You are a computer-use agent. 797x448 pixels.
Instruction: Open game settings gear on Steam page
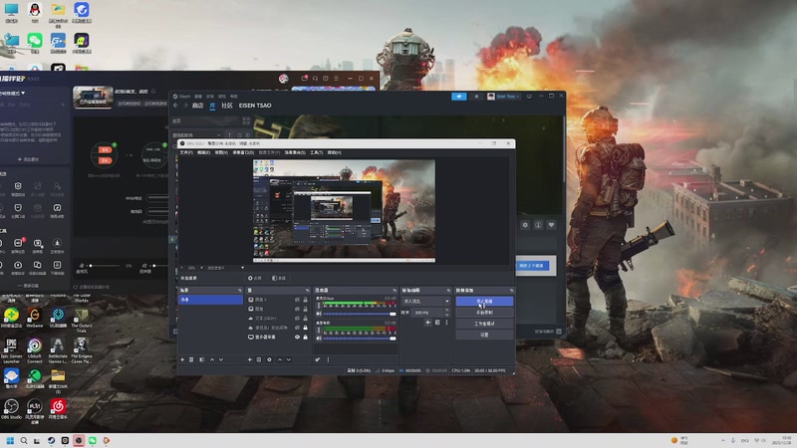(525, 225)
